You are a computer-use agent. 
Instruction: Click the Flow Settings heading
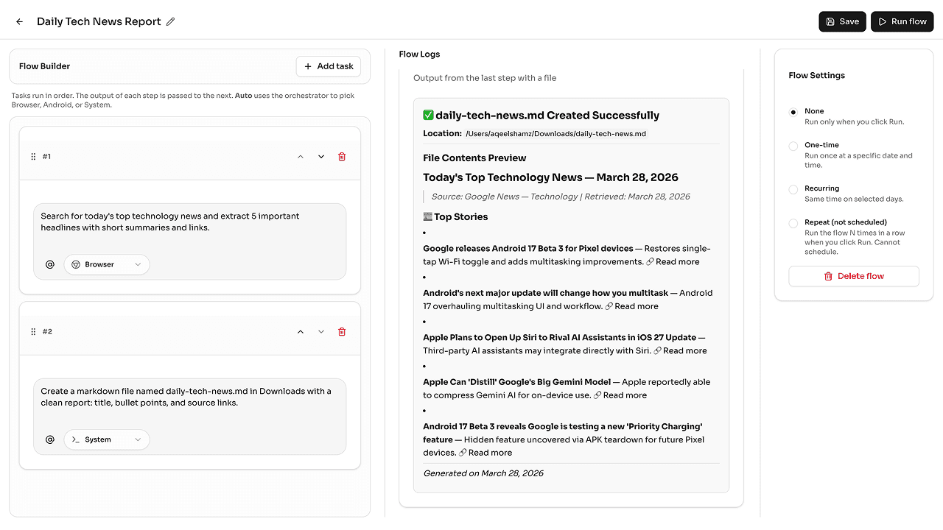click(816, 75)
